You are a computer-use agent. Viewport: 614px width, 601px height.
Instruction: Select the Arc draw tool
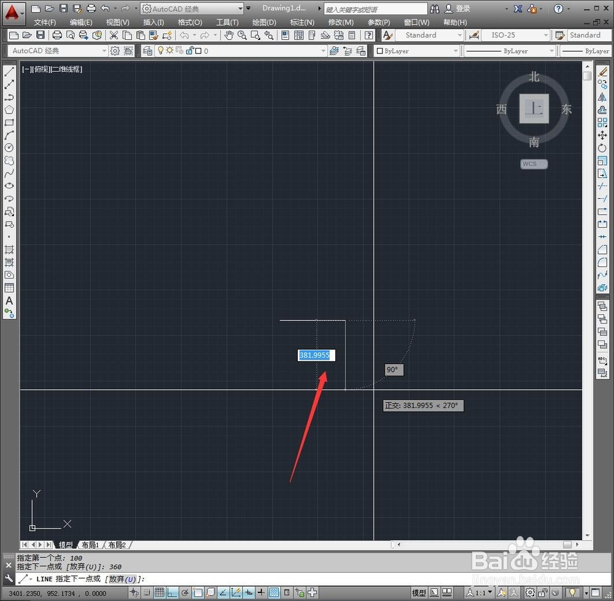(x=9, y=135)
